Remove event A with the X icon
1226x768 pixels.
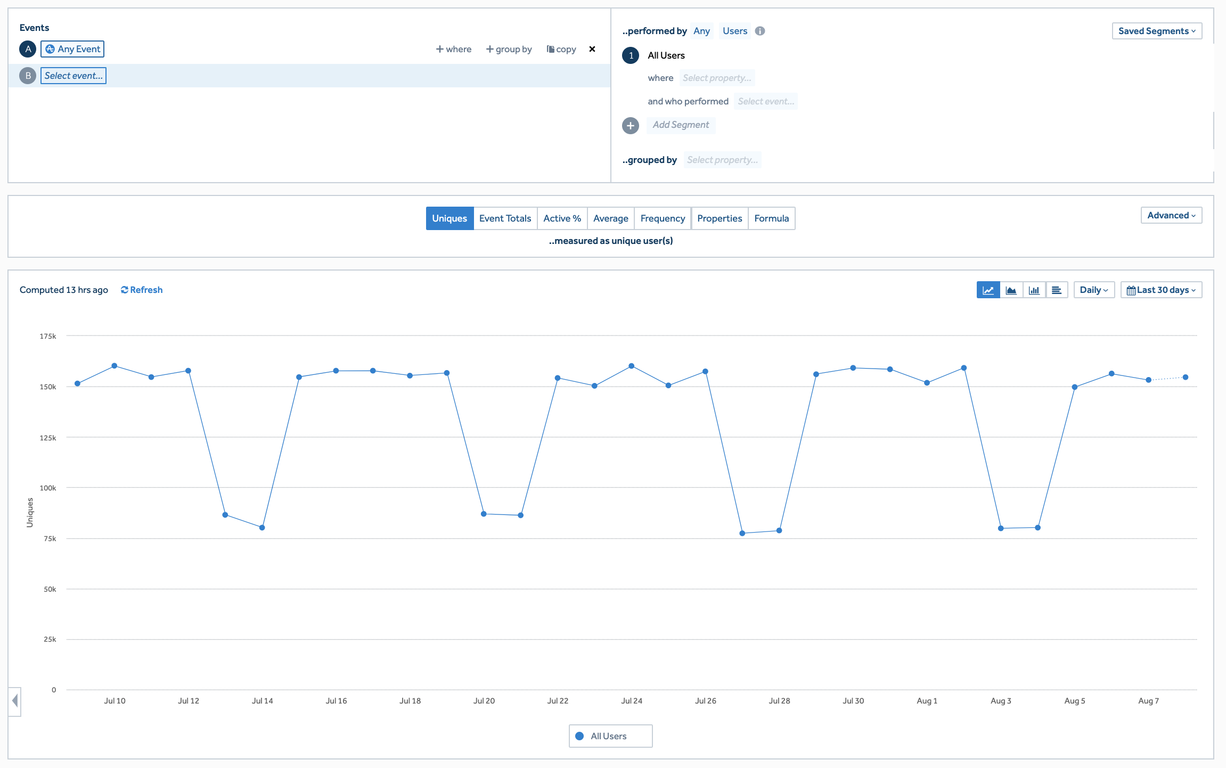click(x=592, y=49)
